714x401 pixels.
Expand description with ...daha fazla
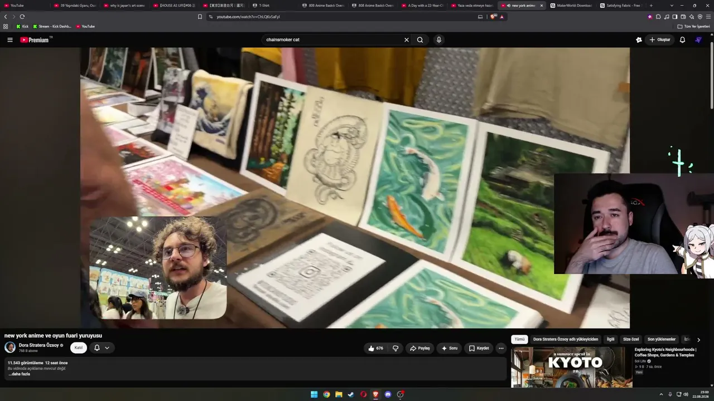(20, 374)
